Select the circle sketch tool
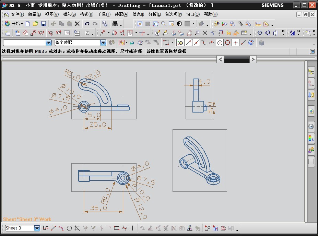Viewport: 318px width, 236px height. pyautogui.click(x=69, y=228)
